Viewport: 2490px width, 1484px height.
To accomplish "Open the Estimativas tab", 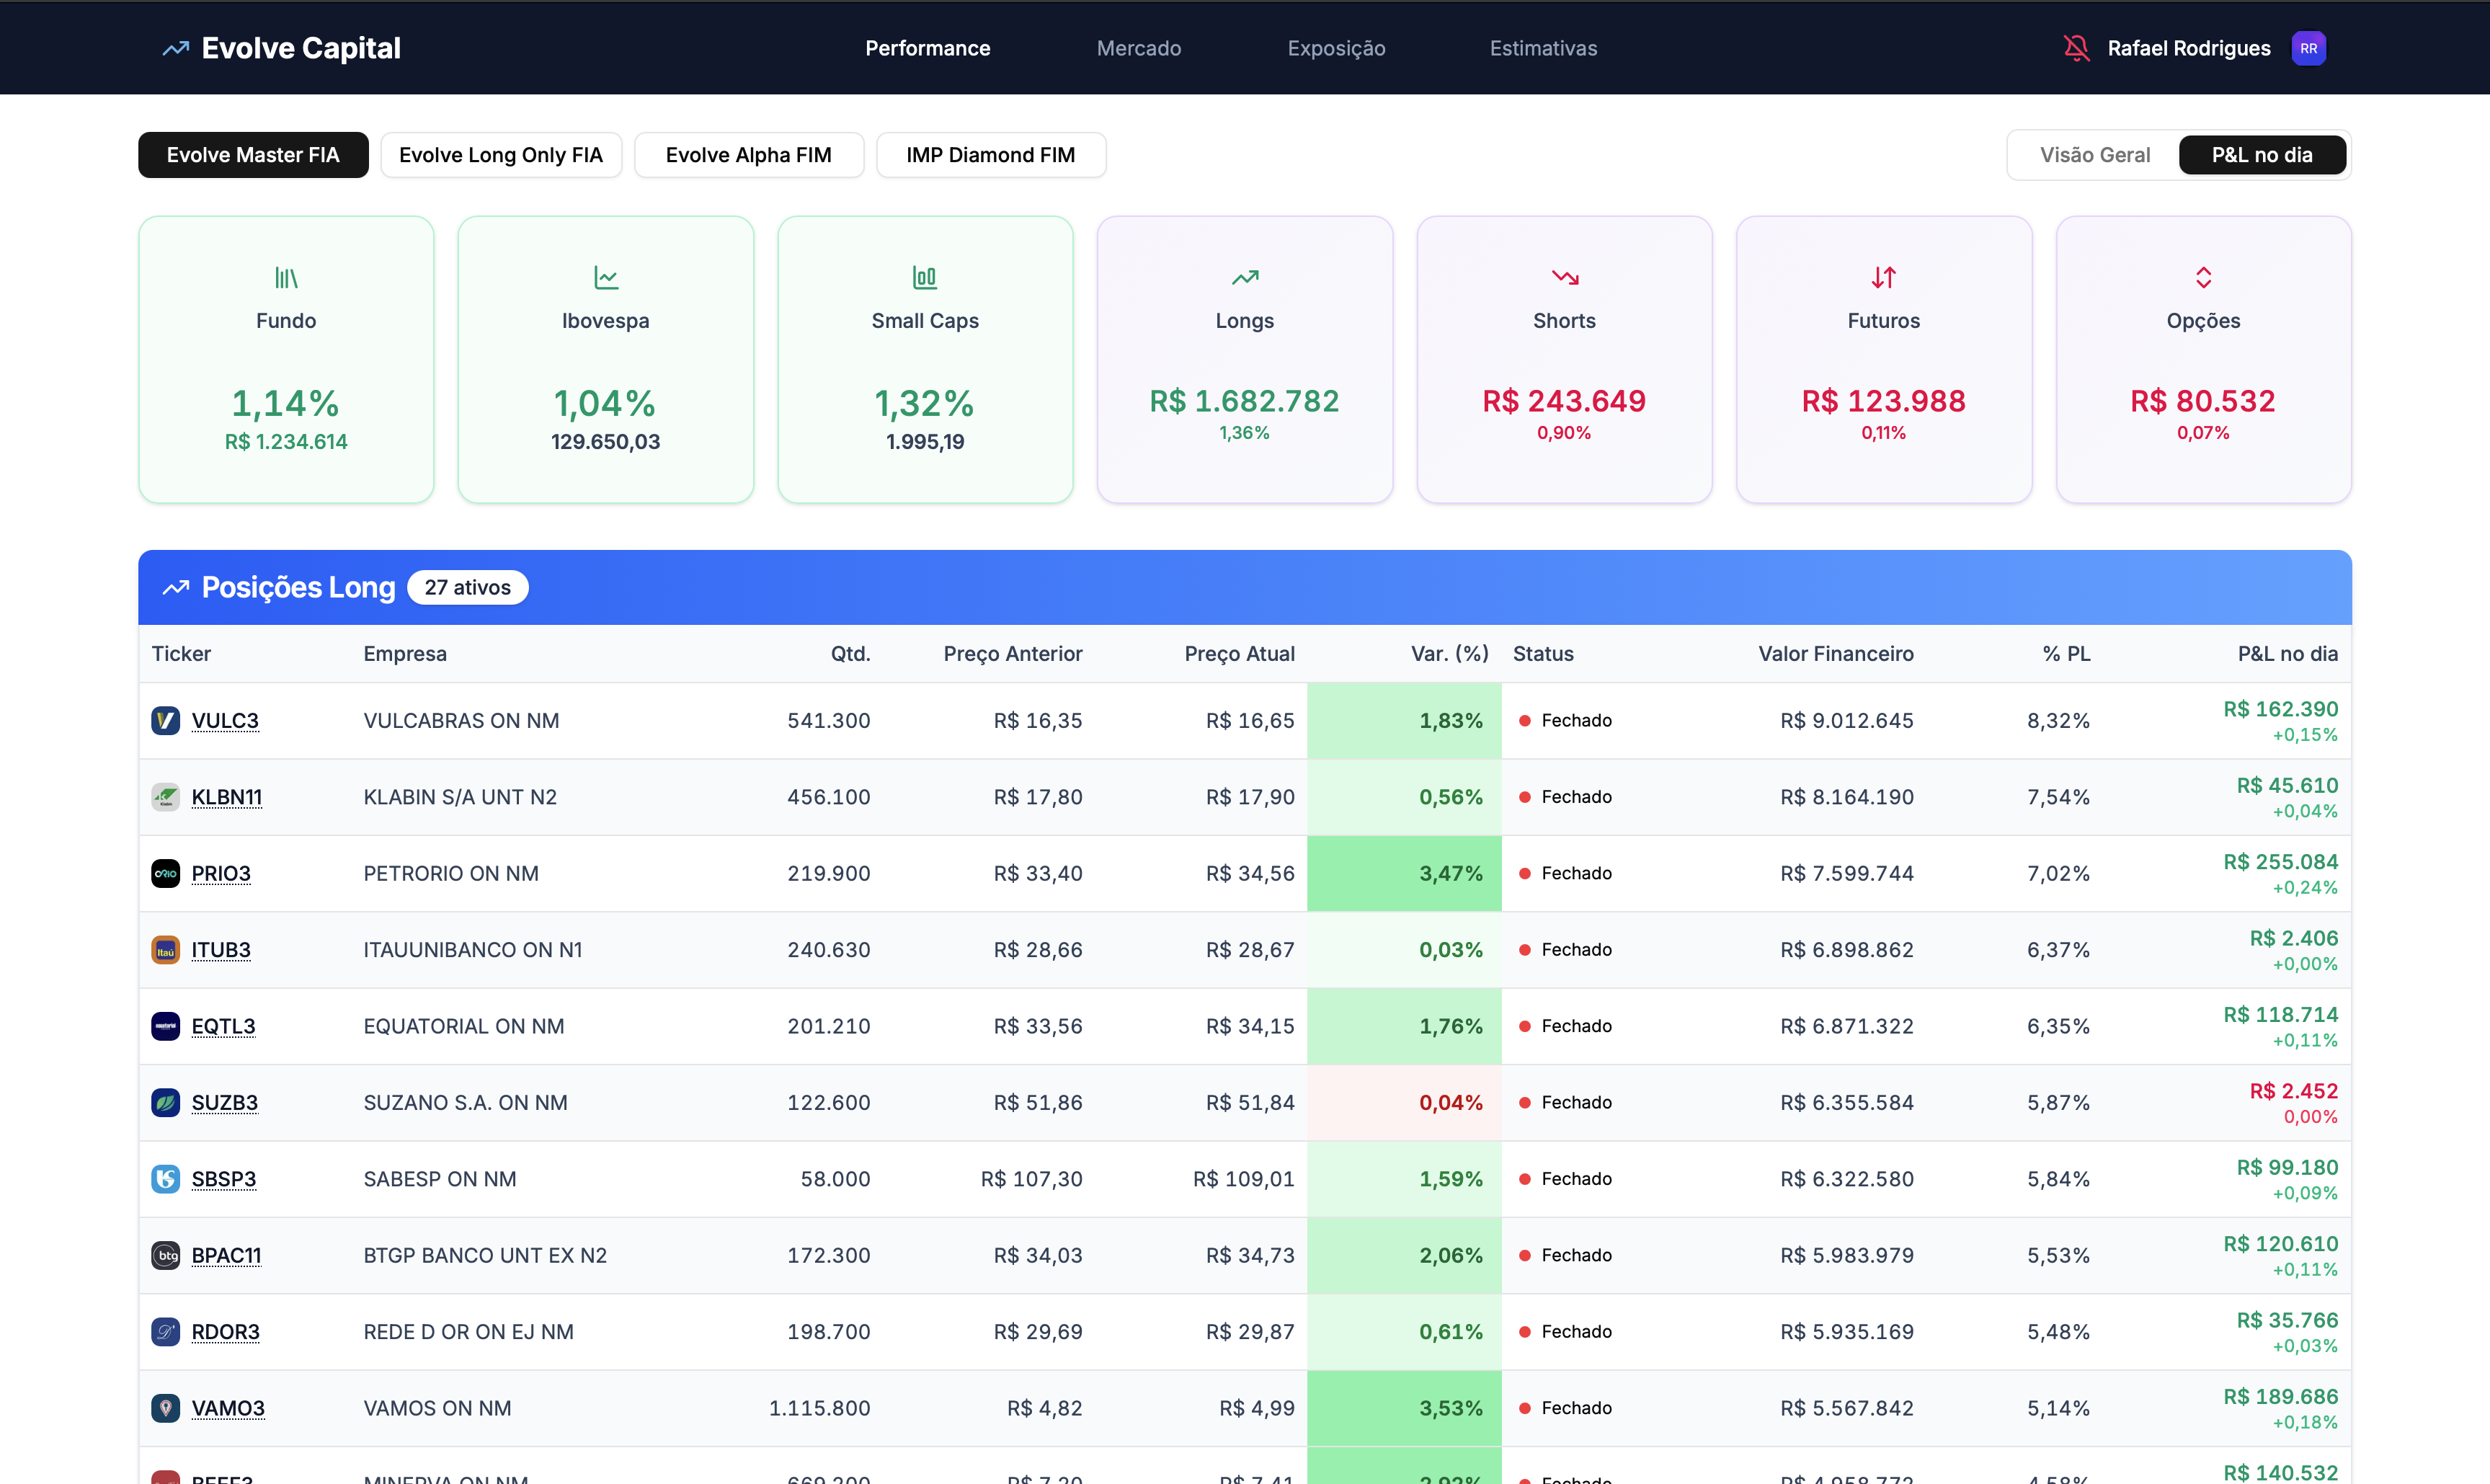I will pos(1543,48).
